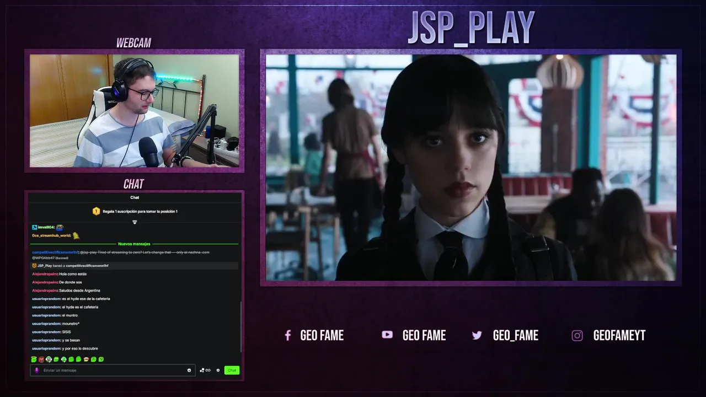
Task: Open chat settings gear icon
Action: [218, 370]
